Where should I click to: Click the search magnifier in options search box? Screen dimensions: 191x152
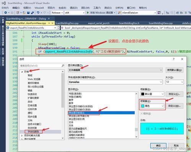[63, 65]
